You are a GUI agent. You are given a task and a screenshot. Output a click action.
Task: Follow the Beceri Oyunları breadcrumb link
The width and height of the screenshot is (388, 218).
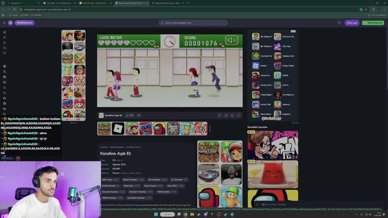click(x=117, y=147)
